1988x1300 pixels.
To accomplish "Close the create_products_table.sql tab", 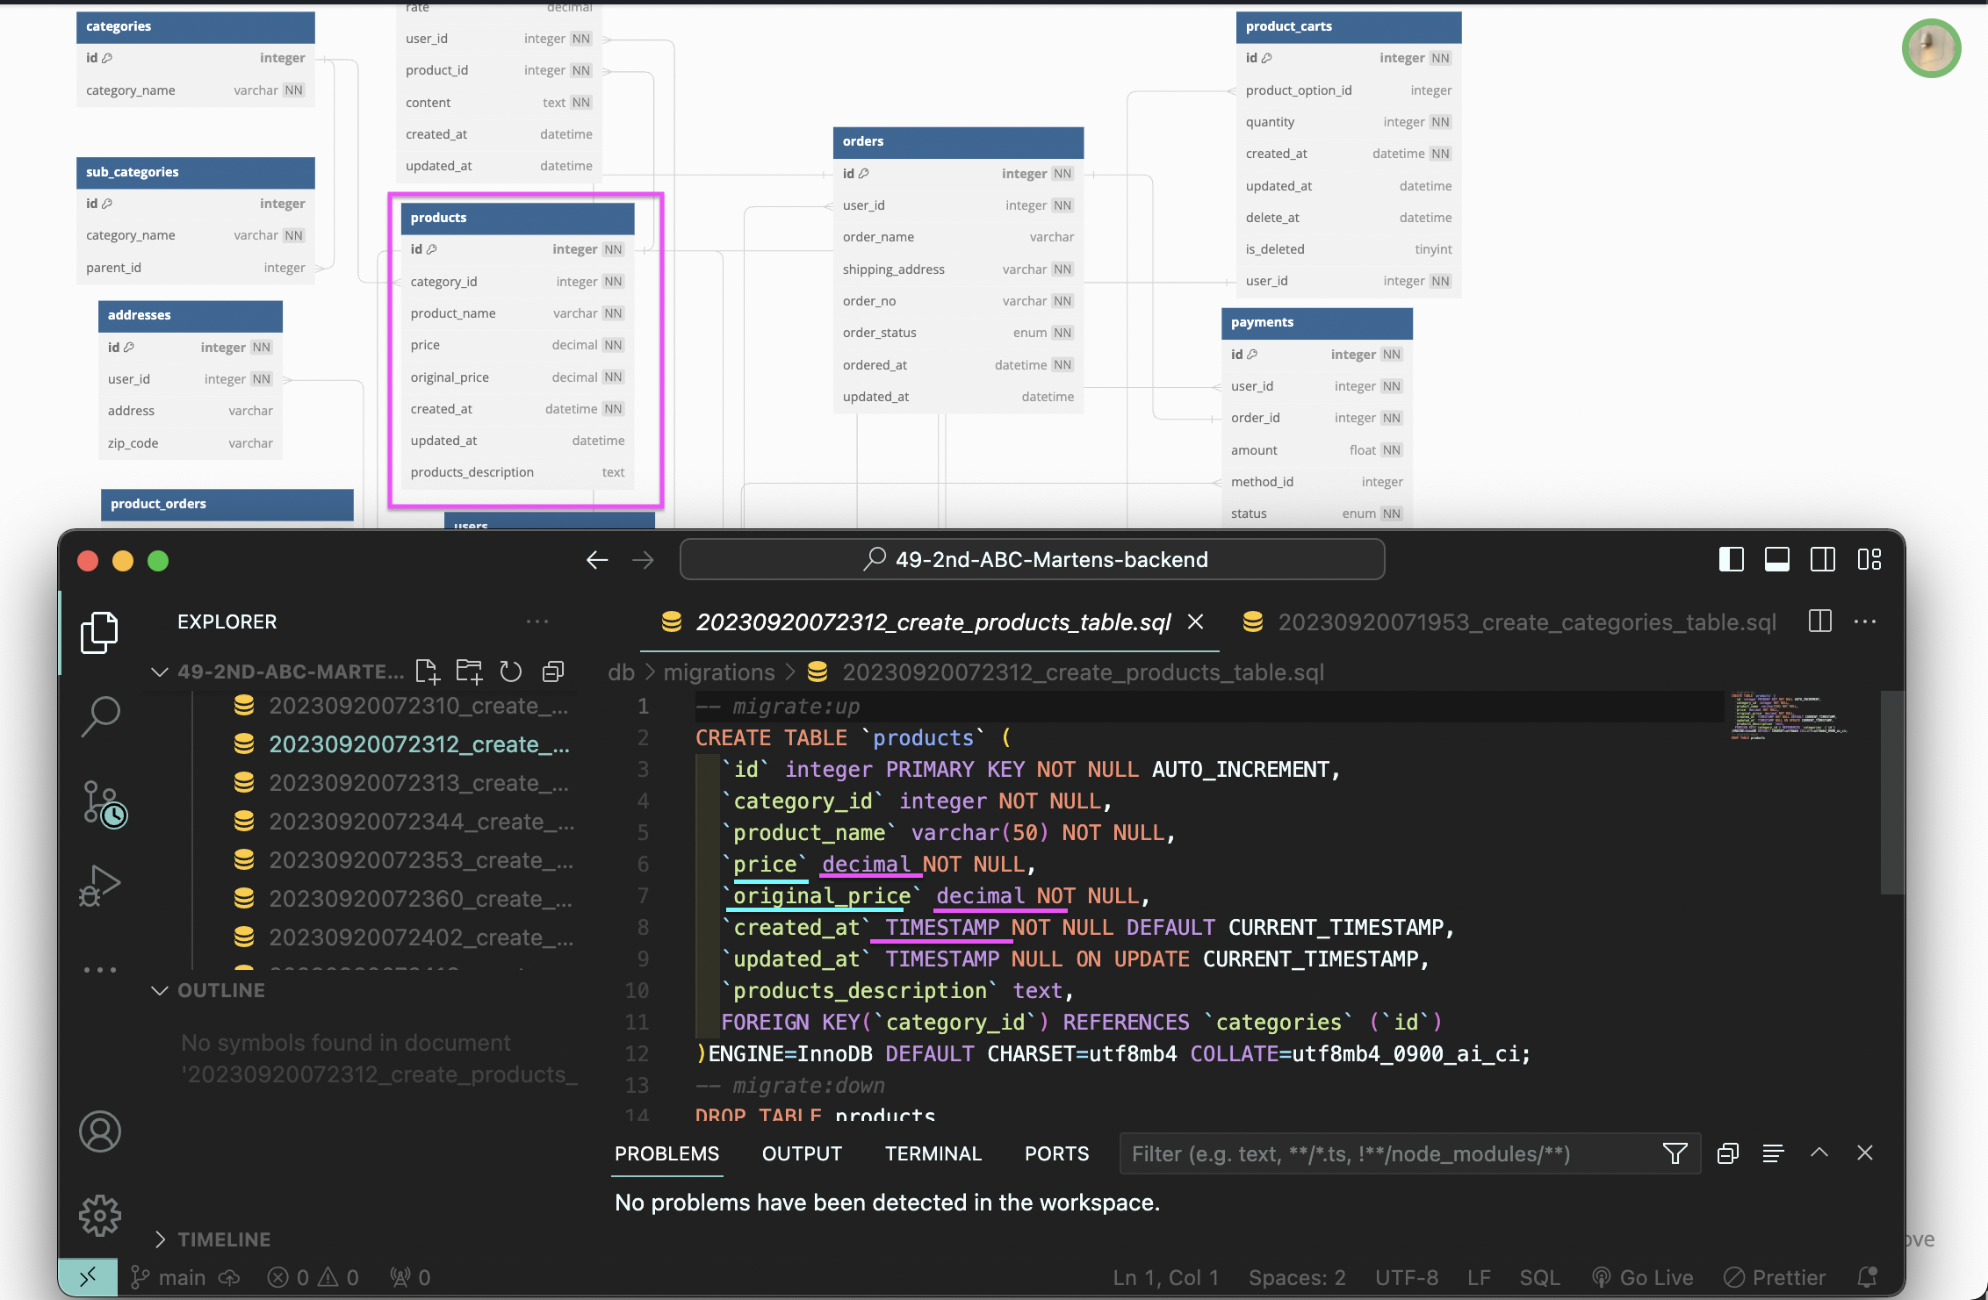I will pyautogui.click(x=1195, y=621).
